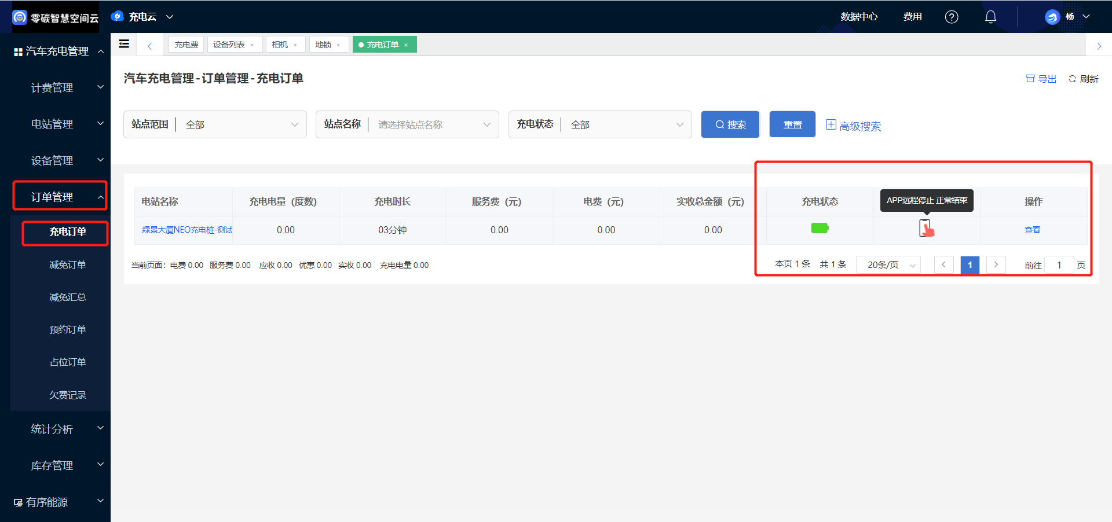Click the user avatar icon

[1052, 17]
